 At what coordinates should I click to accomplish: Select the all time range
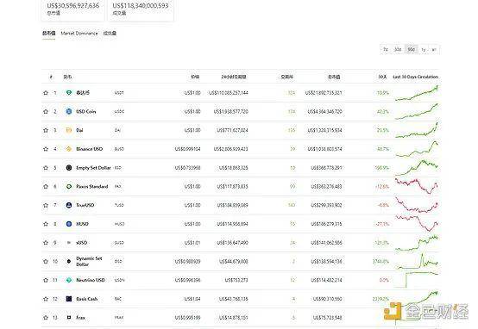[x=434, y=49]
